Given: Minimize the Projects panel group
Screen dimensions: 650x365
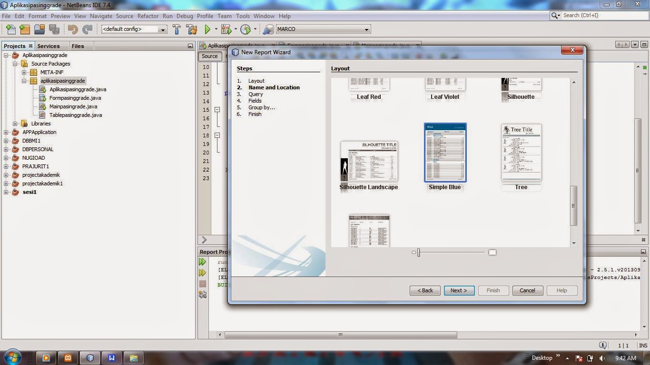Looking at the screenshot, I should (190, 46).
